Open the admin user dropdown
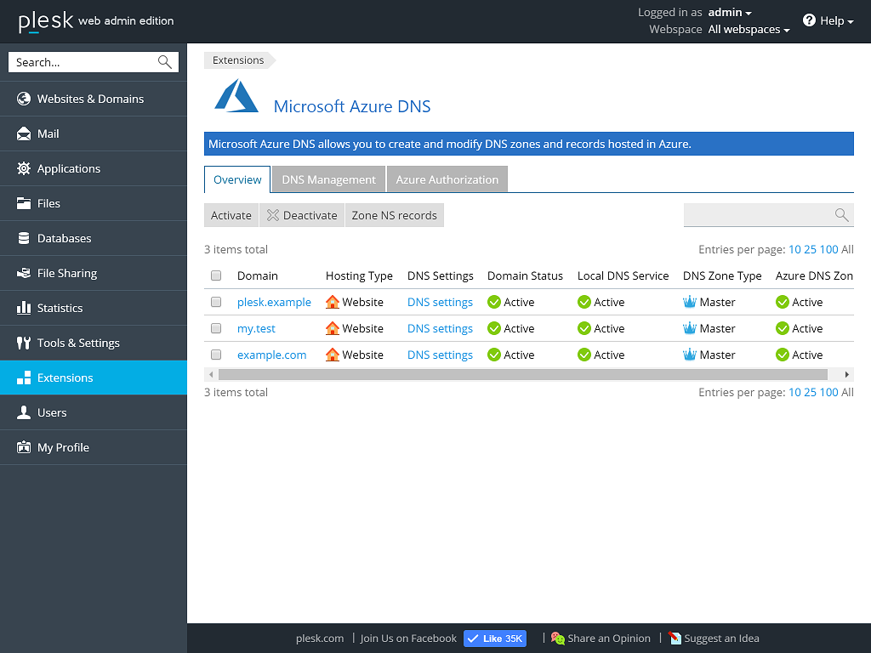Viewport: 871px width, 653px height. tap(730, 13)
